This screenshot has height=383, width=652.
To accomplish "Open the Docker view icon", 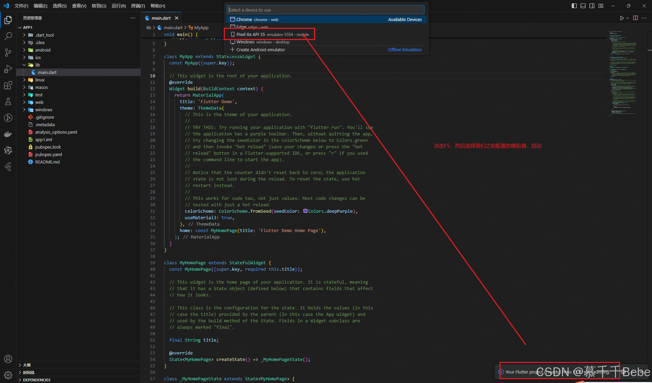I will pyautogui.click(x=8, y=134).
